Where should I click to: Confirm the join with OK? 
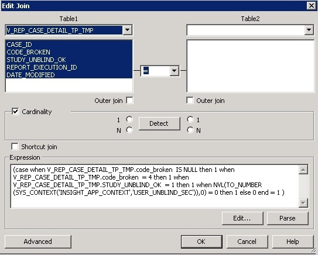[x=201, y=242]
